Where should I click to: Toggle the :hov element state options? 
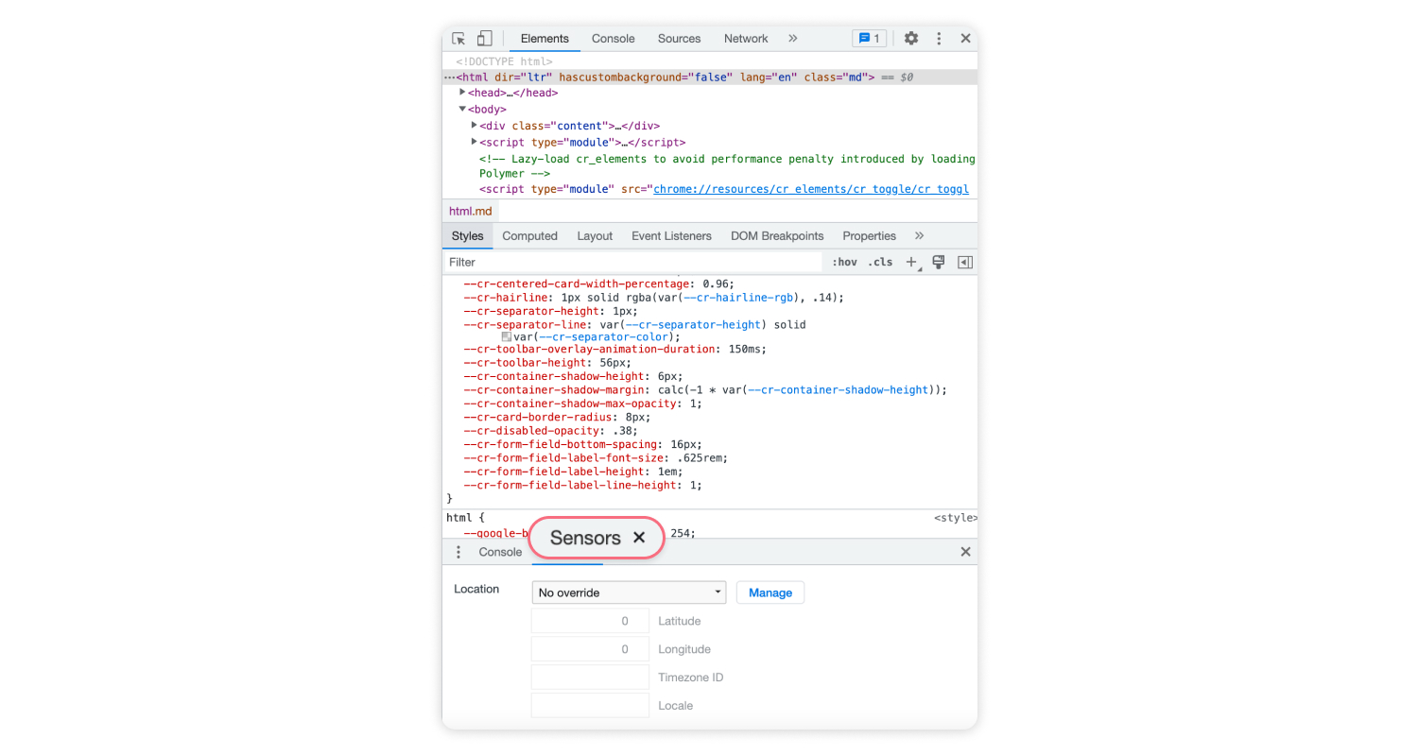tap(843, 262)
